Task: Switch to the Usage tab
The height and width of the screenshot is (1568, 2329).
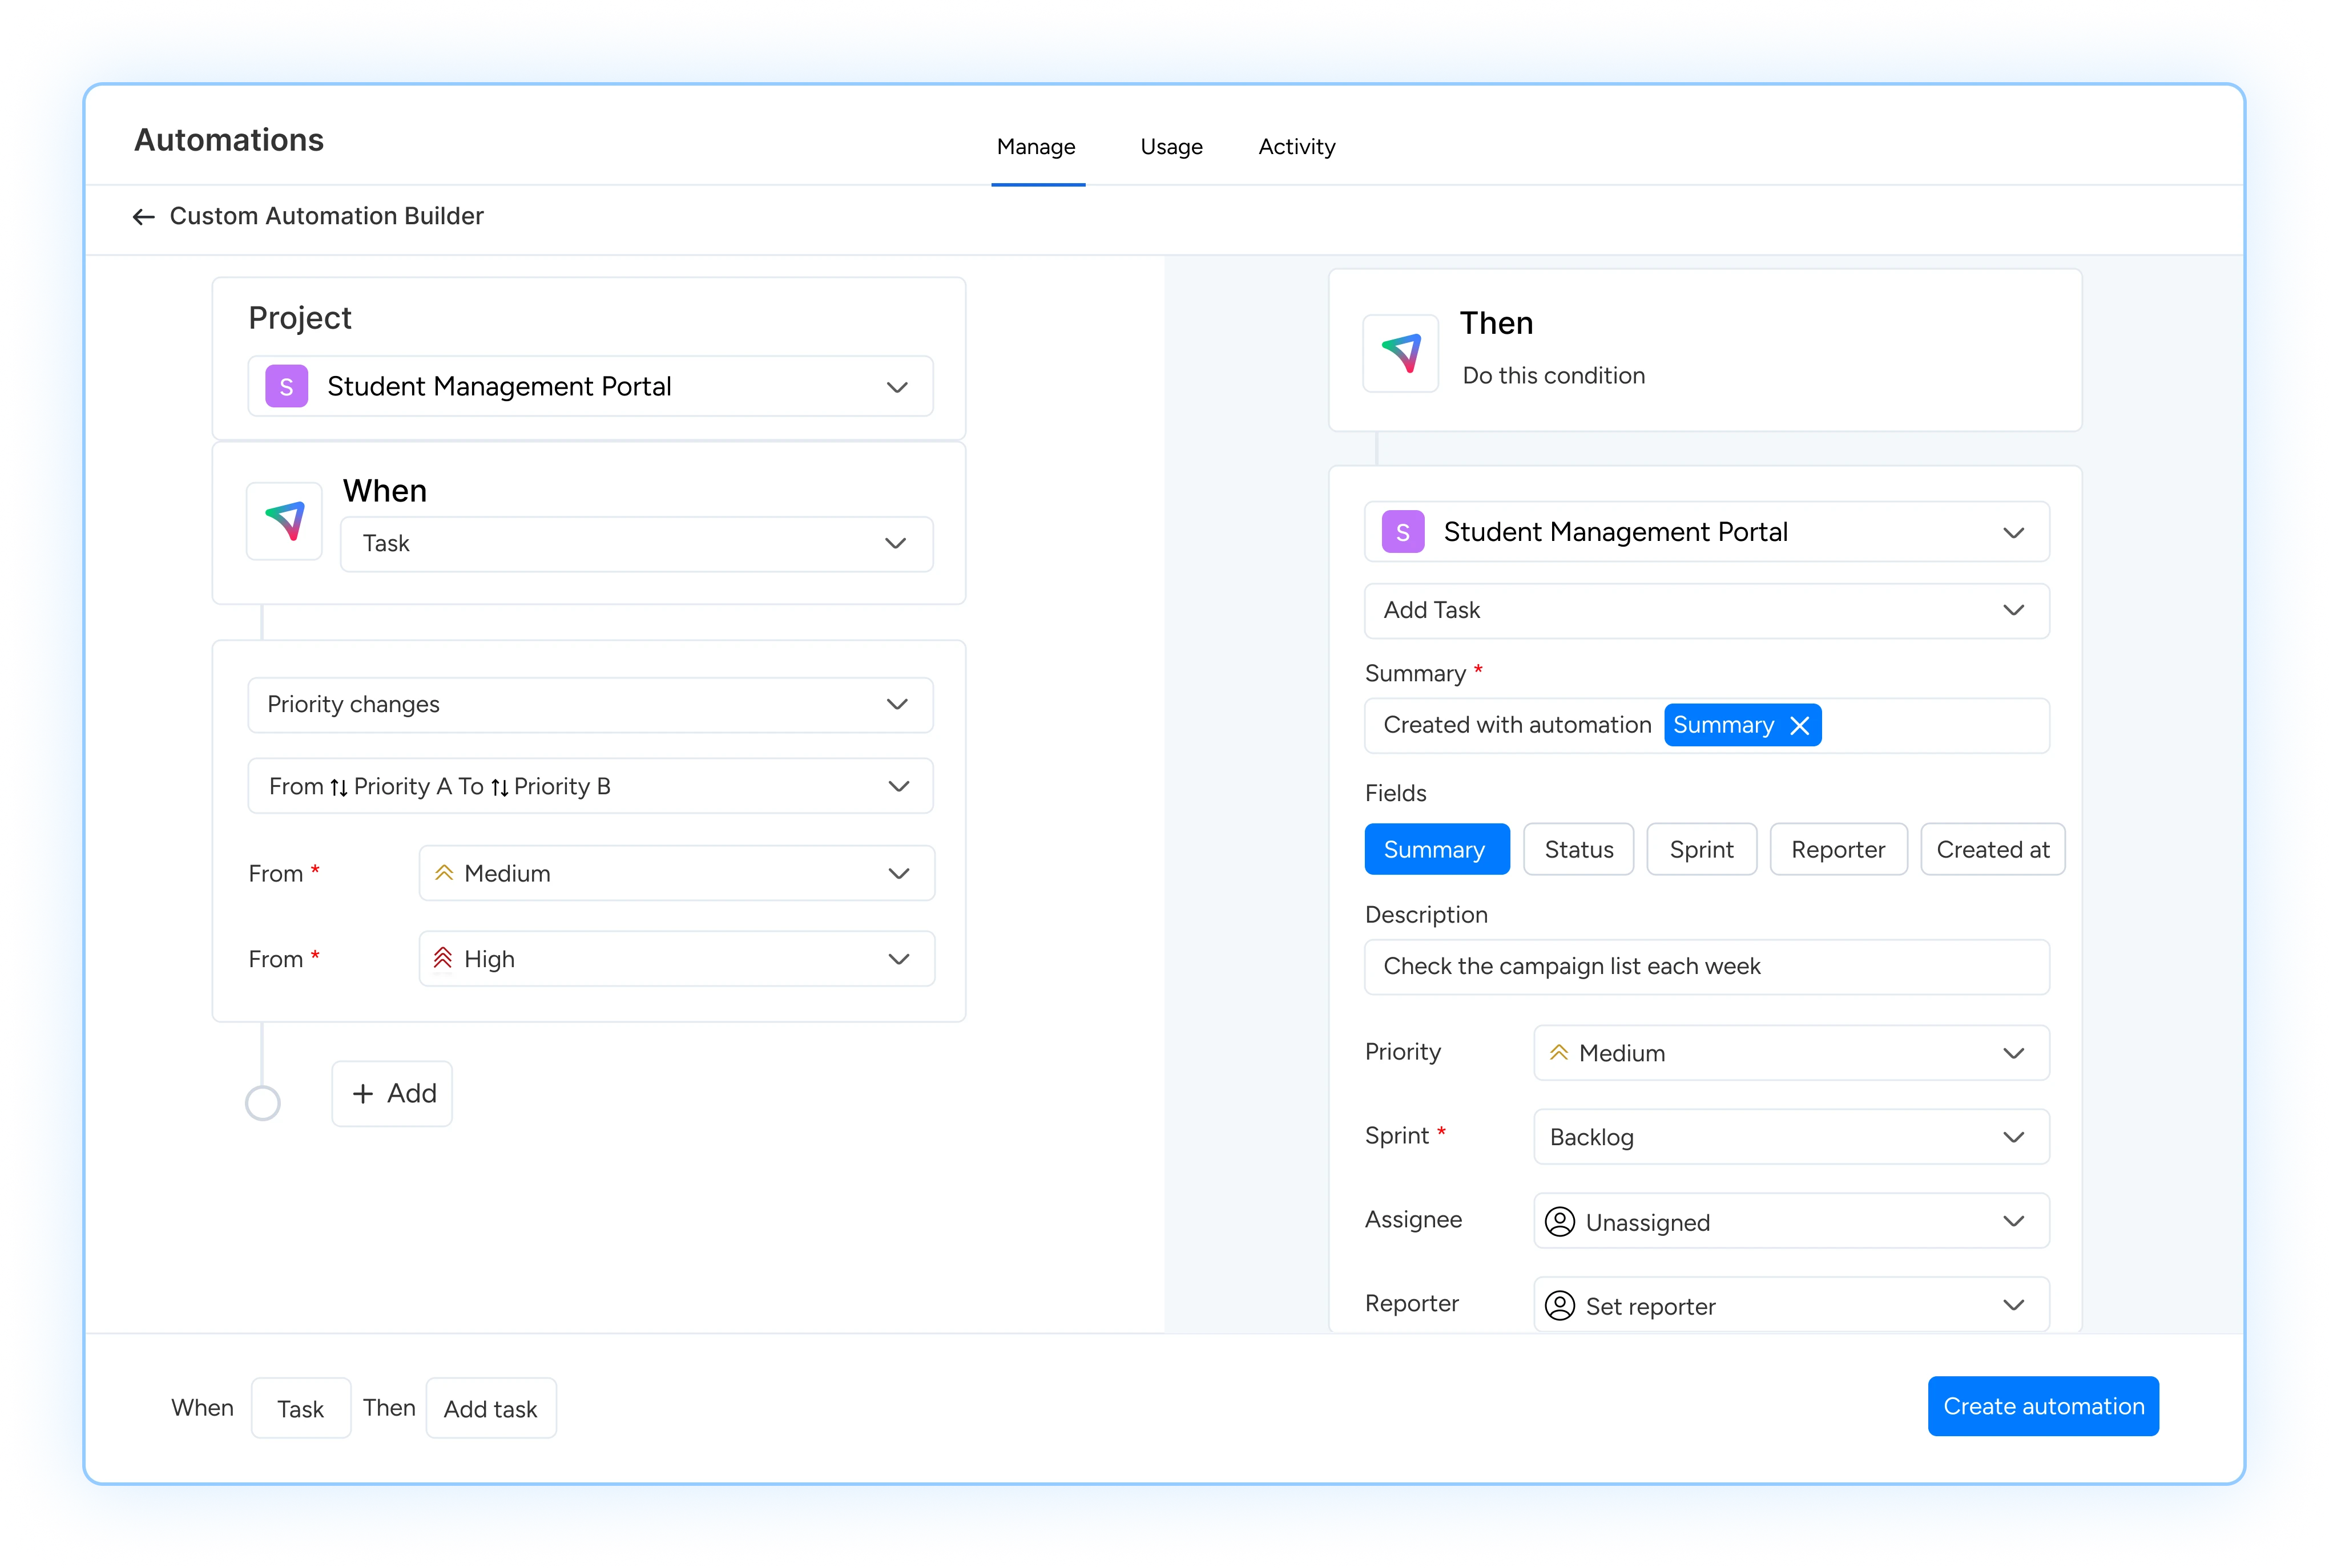Action: coord(1171,147)
